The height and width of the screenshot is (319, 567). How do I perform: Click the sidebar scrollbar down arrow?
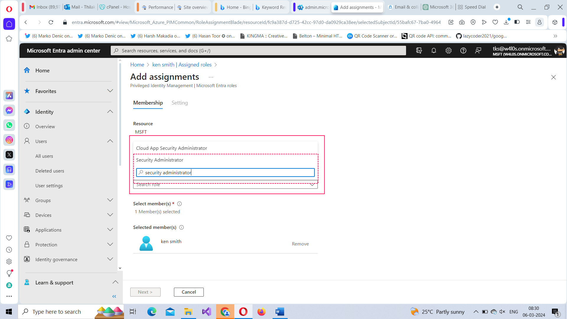[120, 268]
